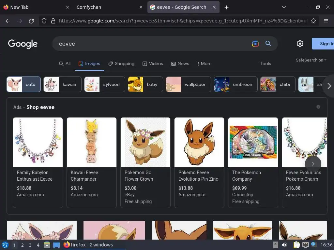Open Pokemon Go Flower Crown product image

pyautogui.click(x=145, y=142)
